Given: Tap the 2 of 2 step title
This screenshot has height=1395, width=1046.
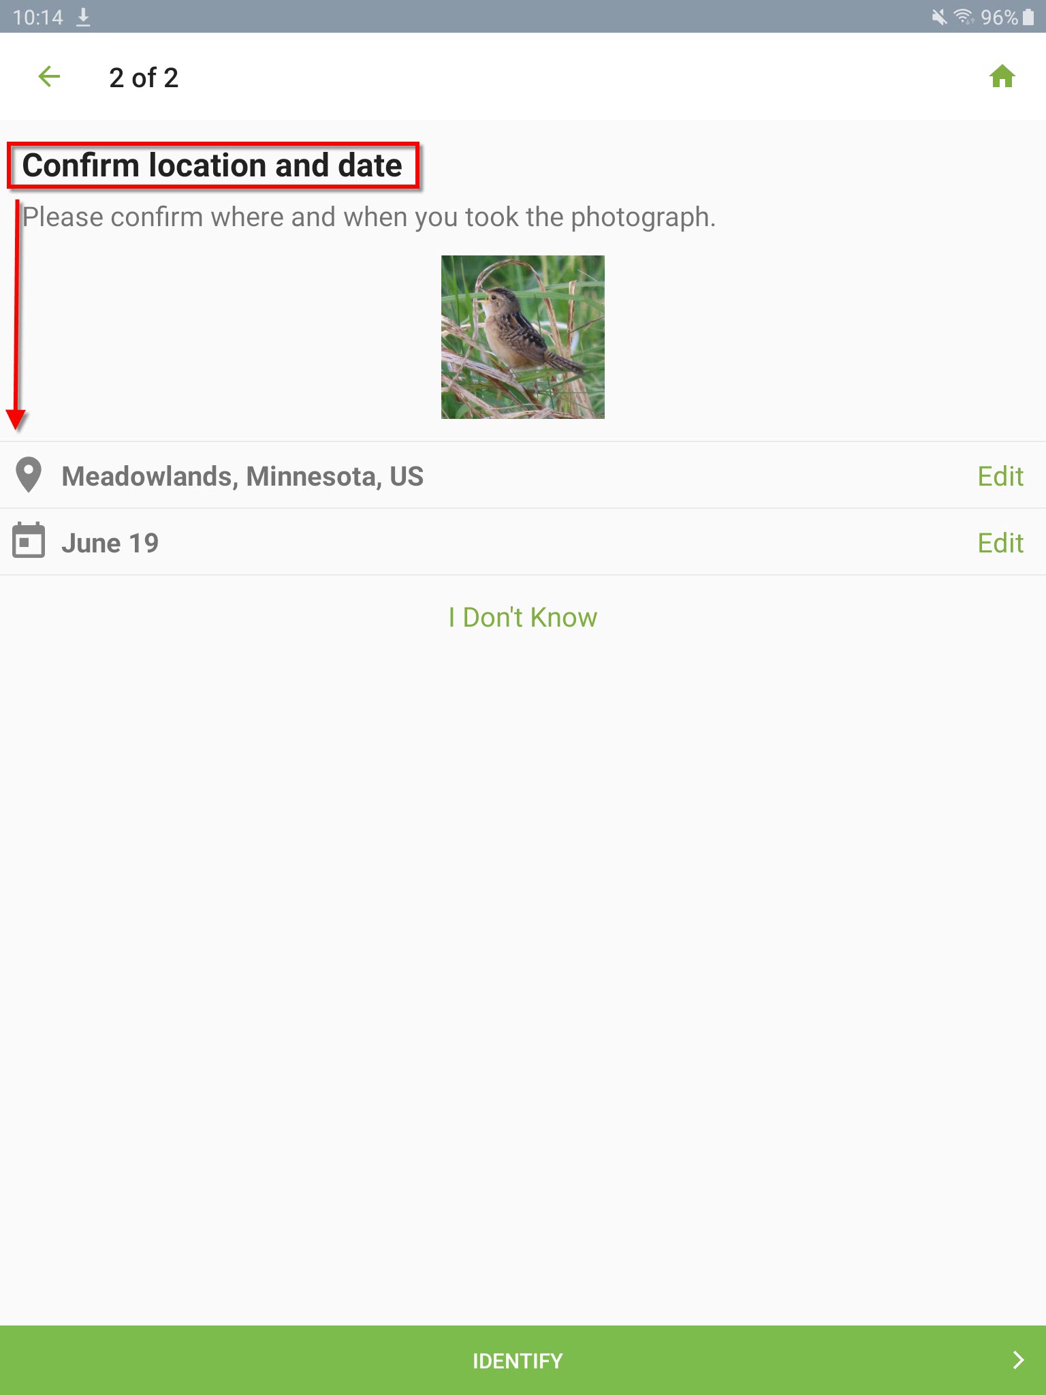Looking at the screenshot, I should point(144,78).
